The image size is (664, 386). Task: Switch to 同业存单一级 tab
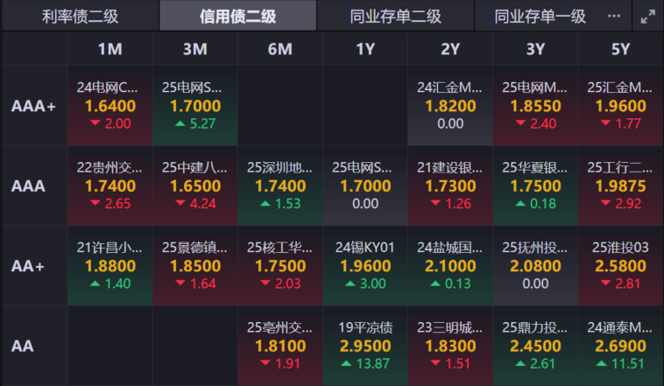[x=540, y=17]
